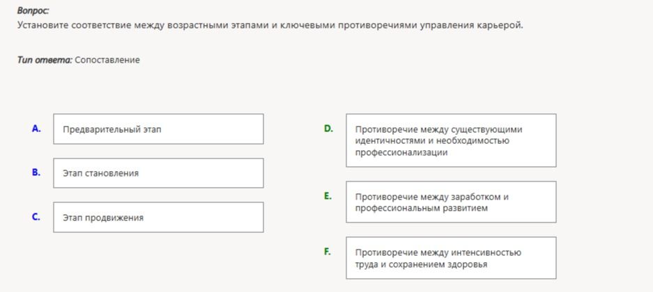Click "профессиональным развитием" text in option E

tap(421, 208)
